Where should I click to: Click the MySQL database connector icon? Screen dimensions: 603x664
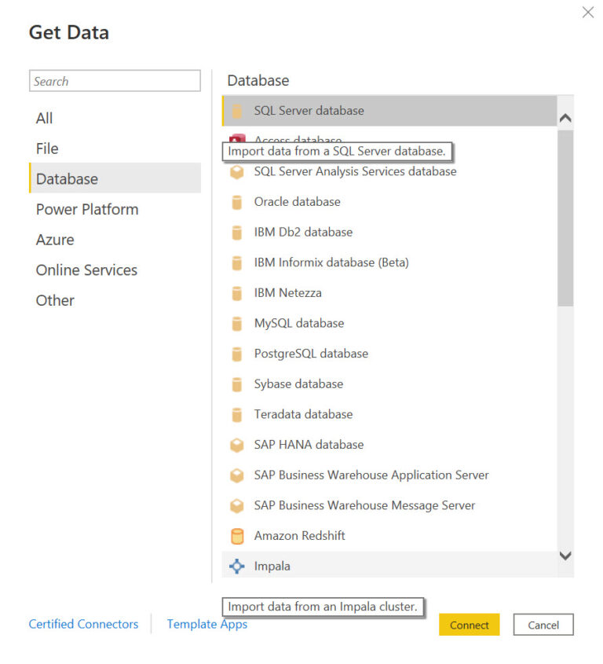pyautogui.click(x=237, y=323)
